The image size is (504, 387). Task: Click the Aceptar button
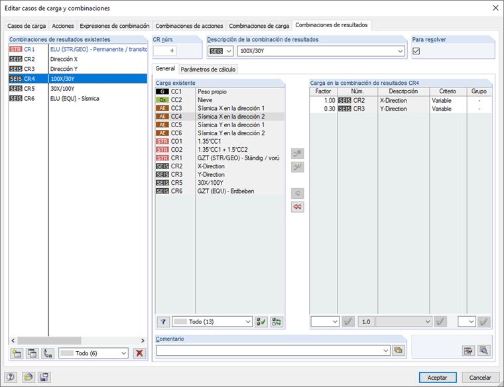point(438,378)
